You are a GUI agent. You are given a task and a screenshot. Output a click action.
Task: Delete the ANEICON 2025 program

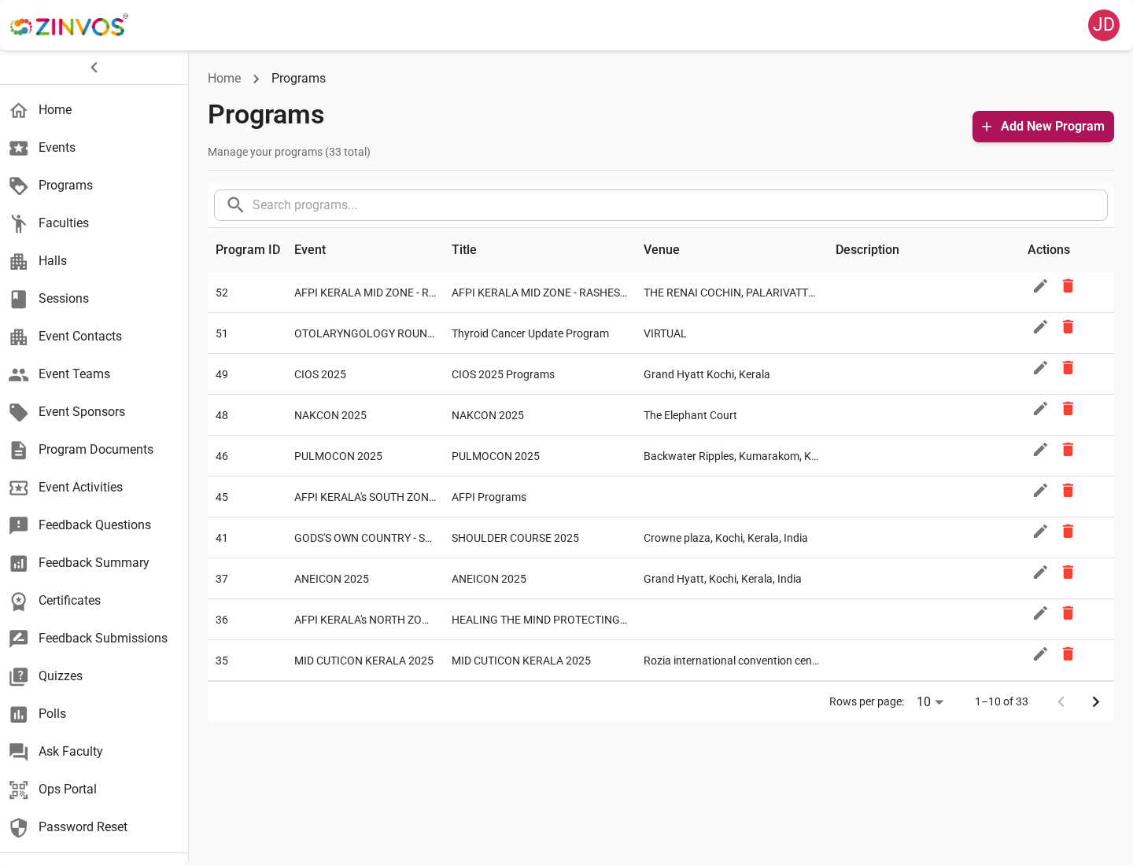(x=1068, y=572)
